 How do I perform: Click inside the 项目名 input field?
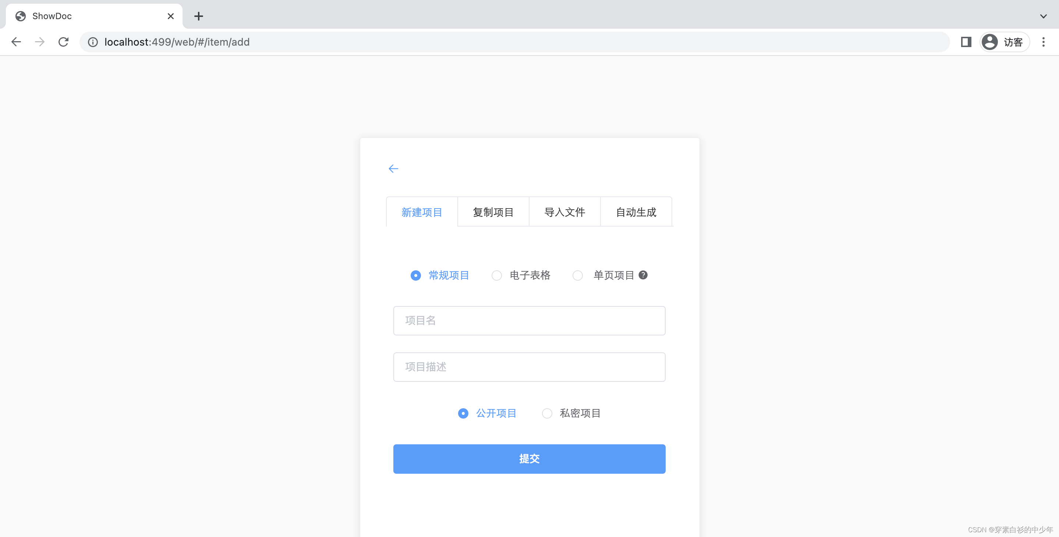click(529, 320)
